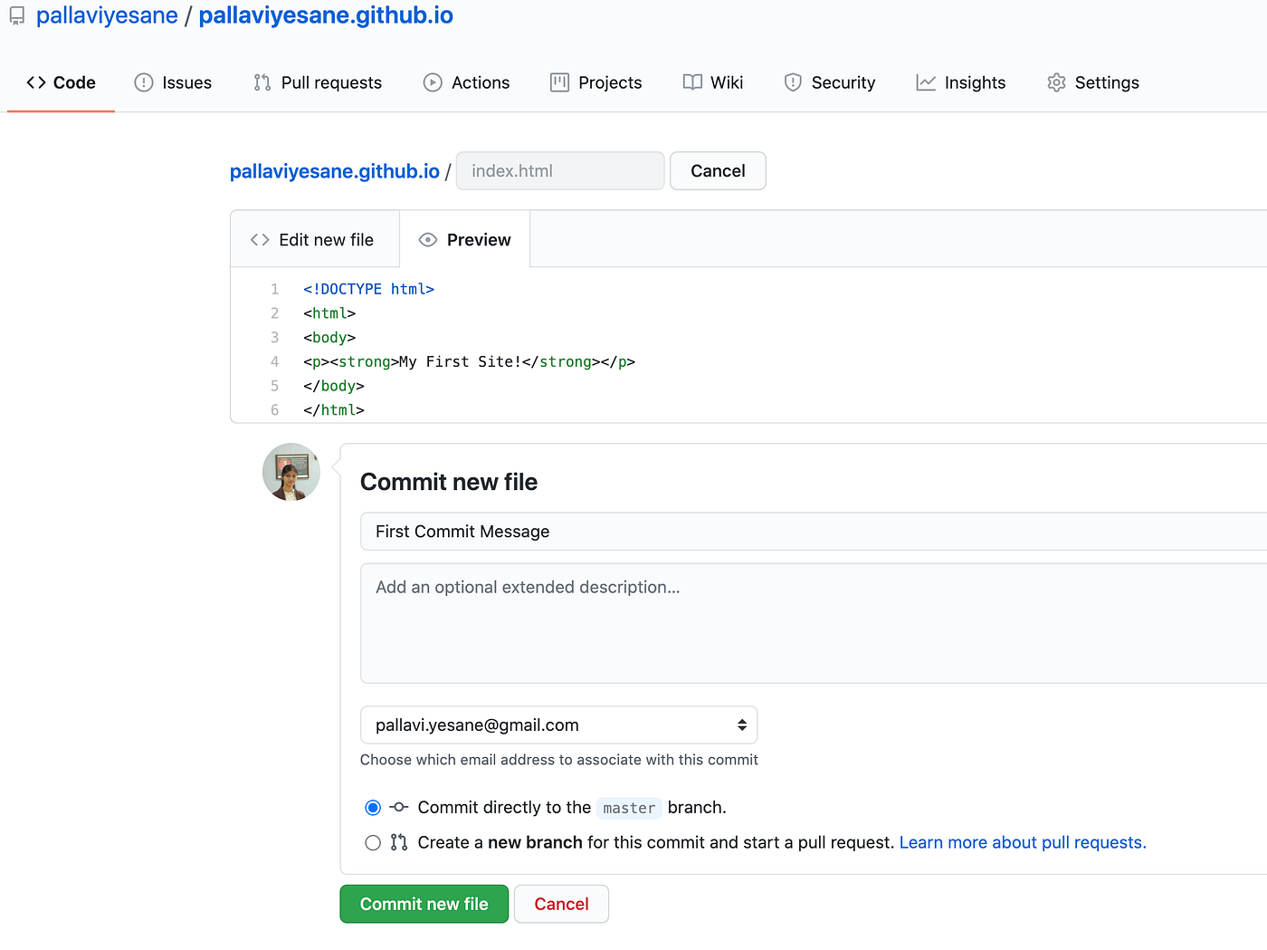Click Cancel next to the filename field
Viewport: 1267px width, 950px height.
tap(718, 171)
